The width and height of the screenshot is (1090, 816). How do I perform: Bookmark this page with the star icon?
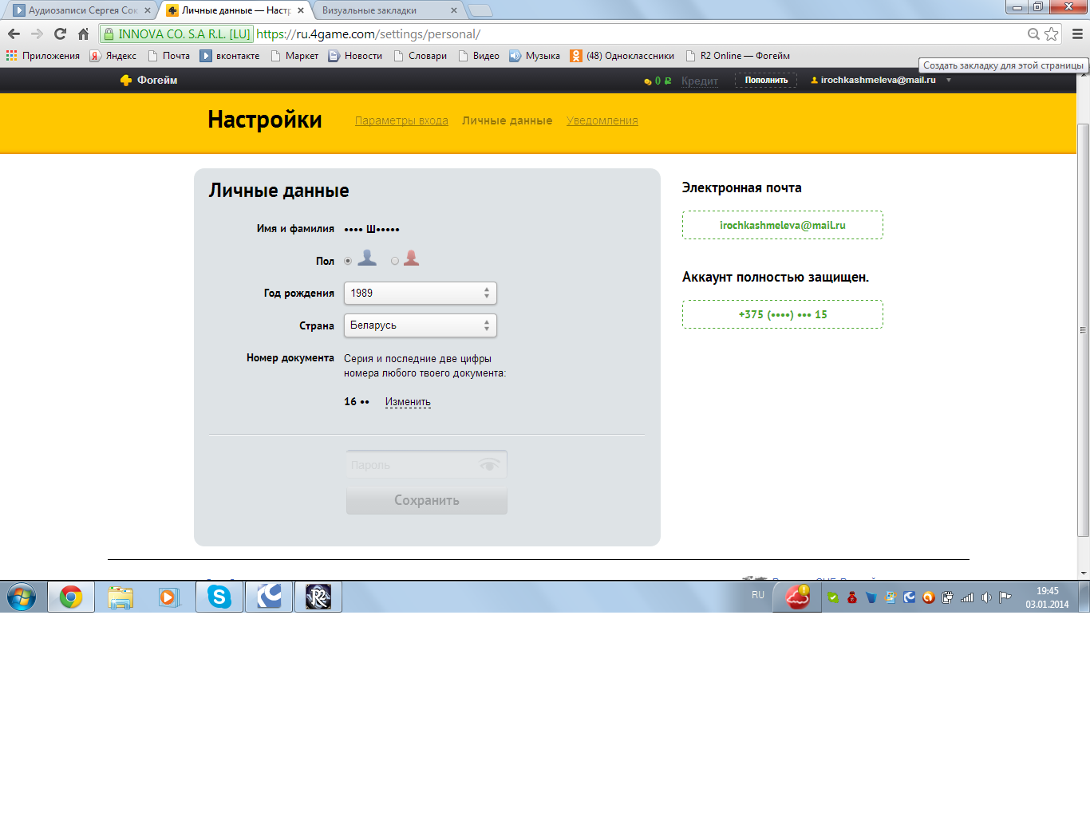pos(1052,34)
